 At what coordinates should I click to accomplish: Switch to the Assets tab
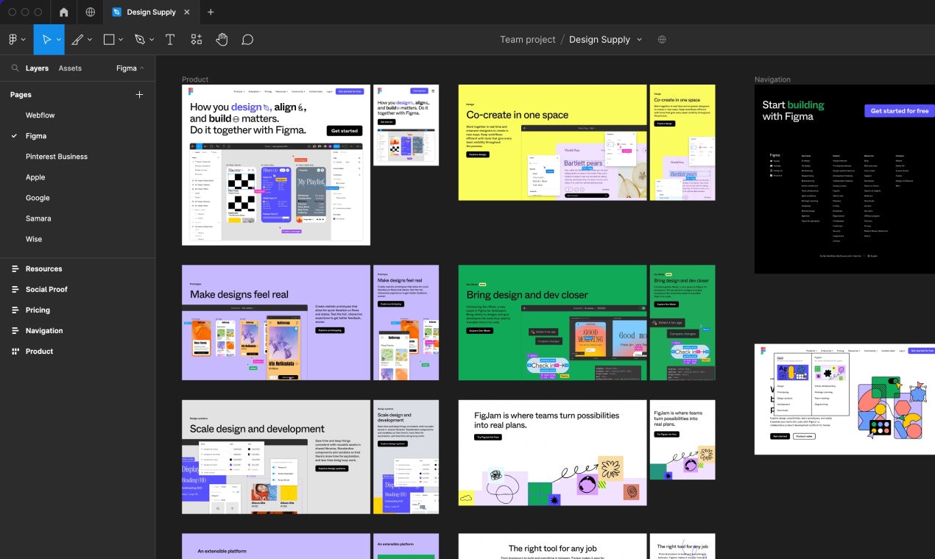pos(70,68)
